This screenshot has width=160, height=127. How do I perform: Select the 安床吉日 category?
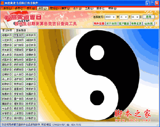31,89
